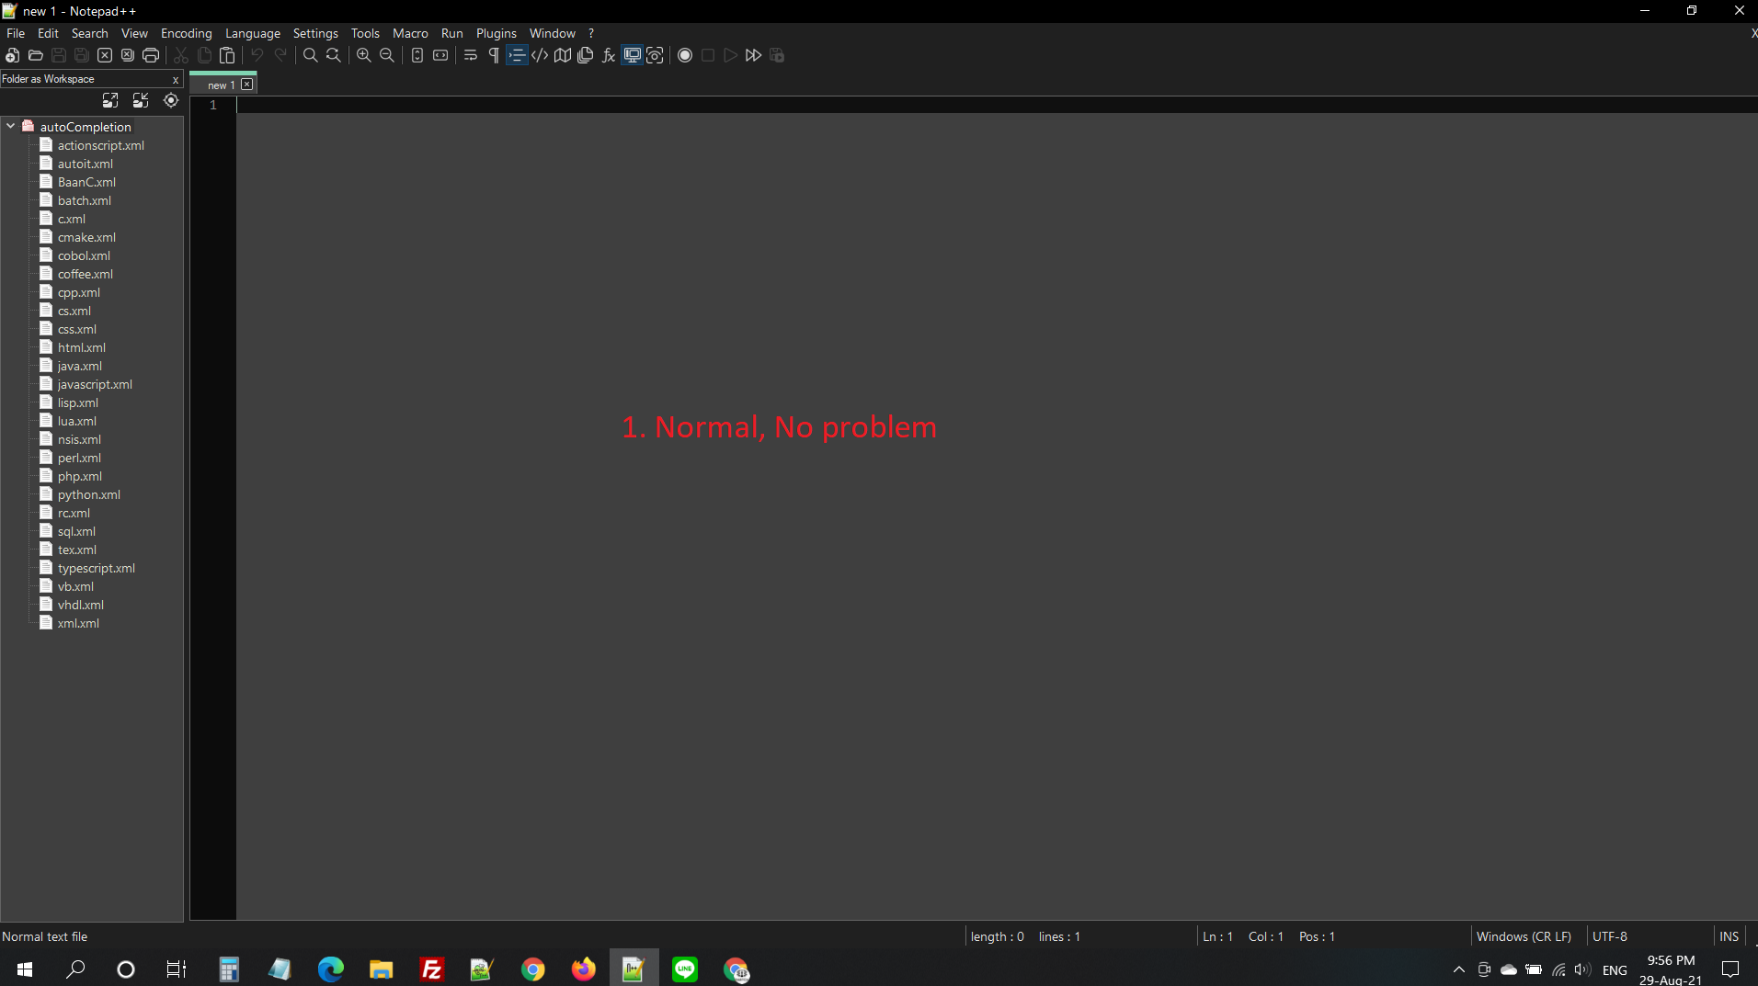Toggle synchronize horizontal scrolling icon
The width and height of the screenshot is (1758, 986).
440,55
